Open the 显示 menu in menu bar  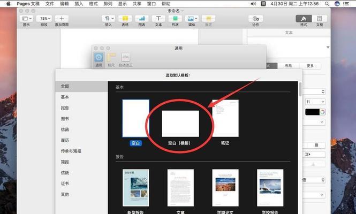coord(123,4)
